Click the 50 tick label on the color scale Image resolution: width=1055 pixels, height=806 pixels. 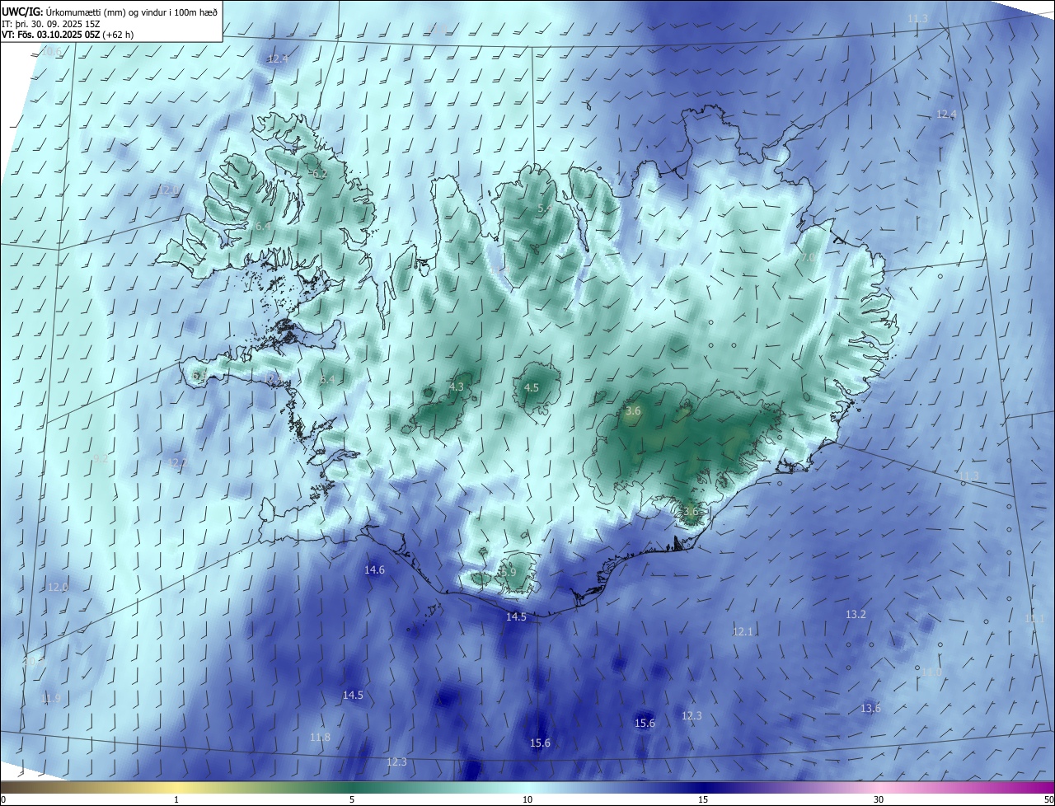point(1048,799)
